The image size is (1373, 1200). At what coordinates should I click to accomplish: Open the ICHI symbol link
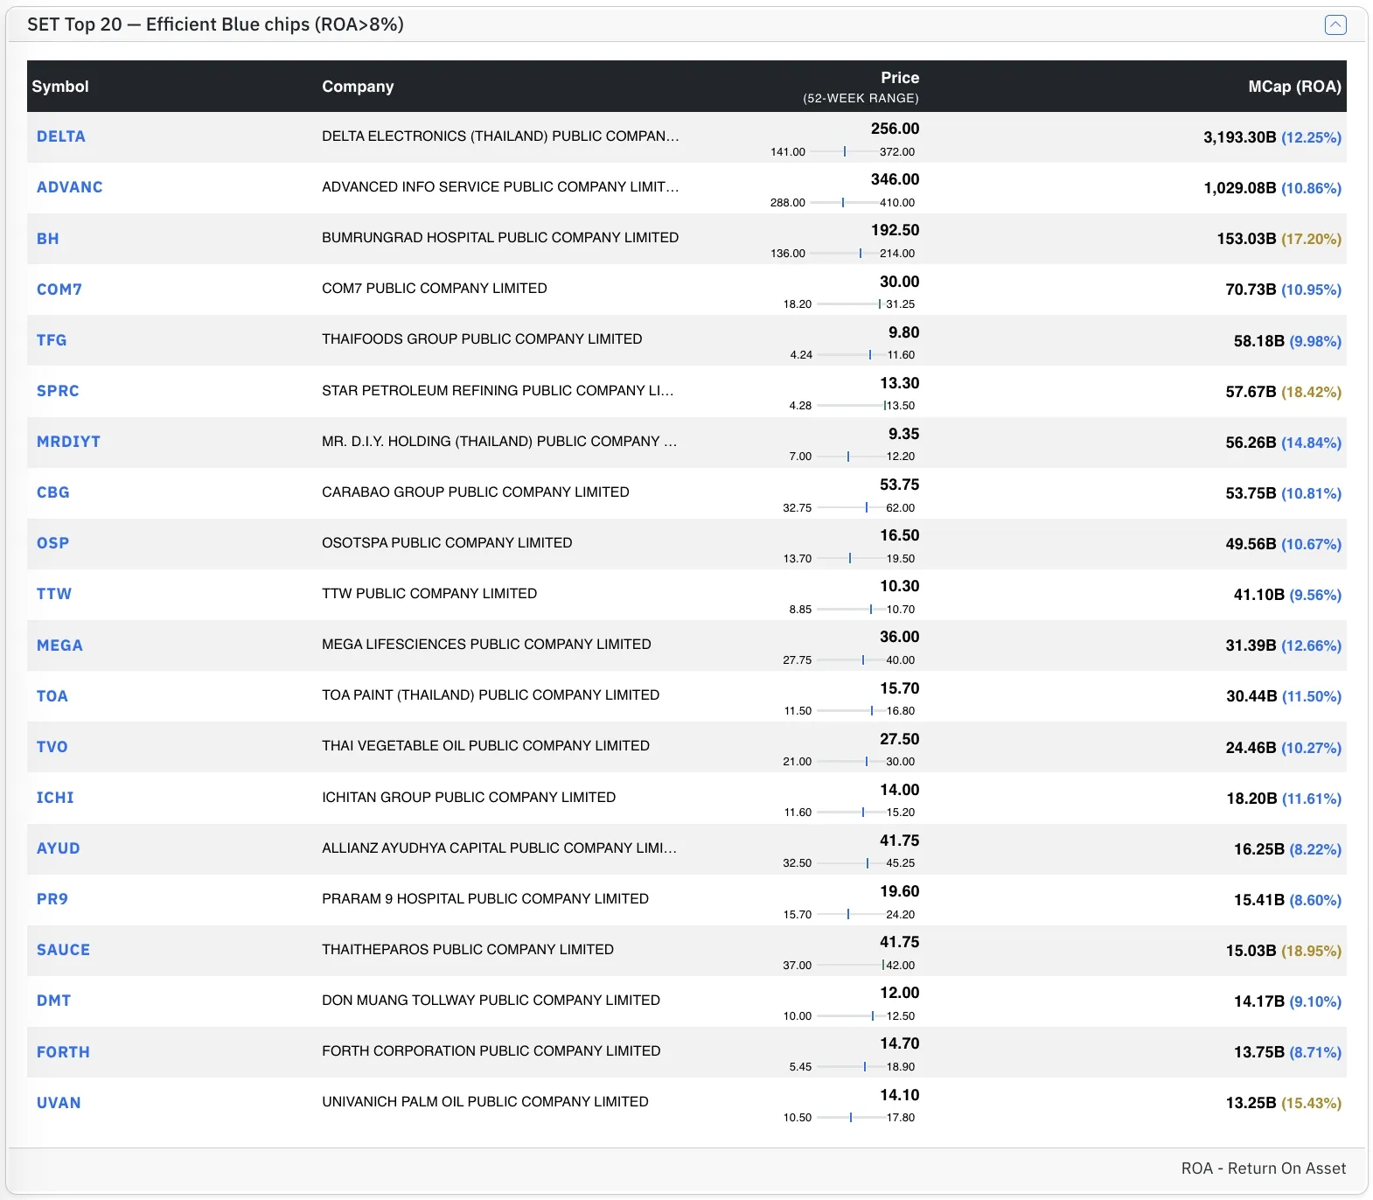[55, 798]
